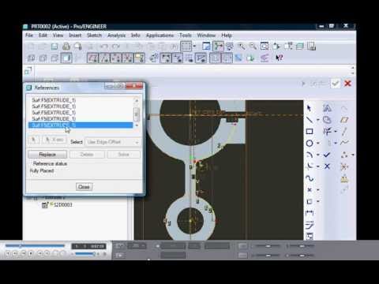Click the red feature cancel X
Image resolution: width=379 pixels, height=284 pixels.
[347, 84]
